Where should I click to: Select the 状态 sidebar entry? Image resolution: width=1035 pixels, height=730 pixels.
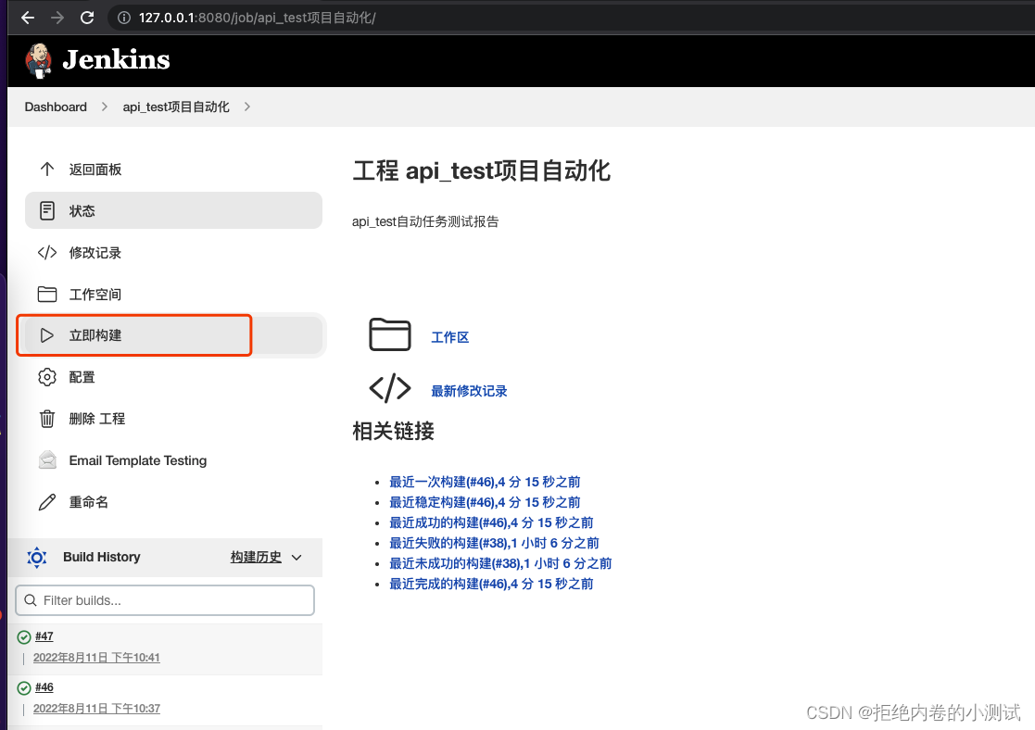[82, 210]
